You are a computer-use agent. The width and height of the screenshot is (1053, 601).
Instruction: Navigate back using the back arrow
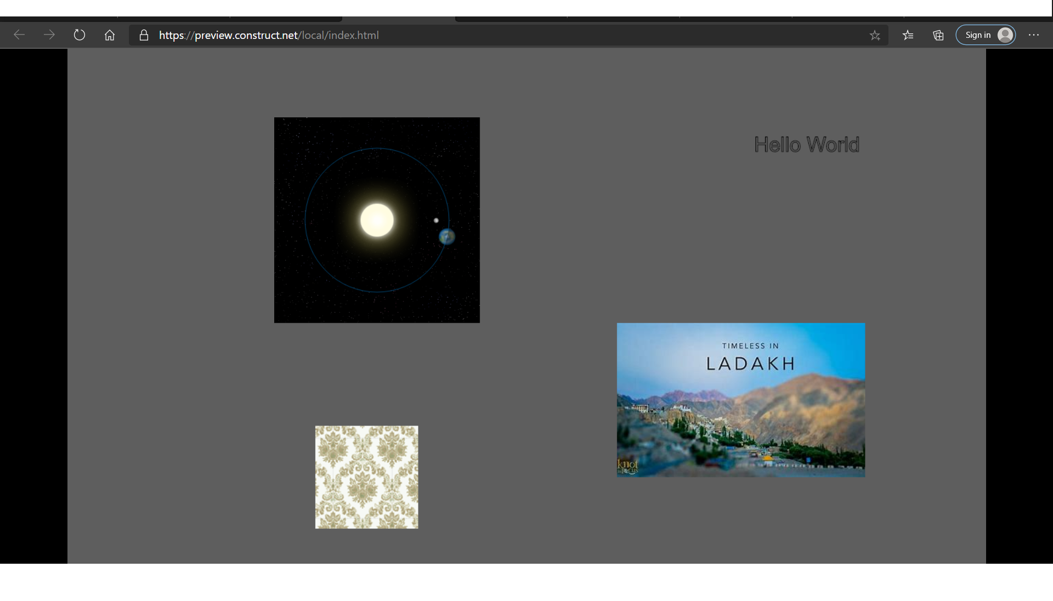coord(19,35)
